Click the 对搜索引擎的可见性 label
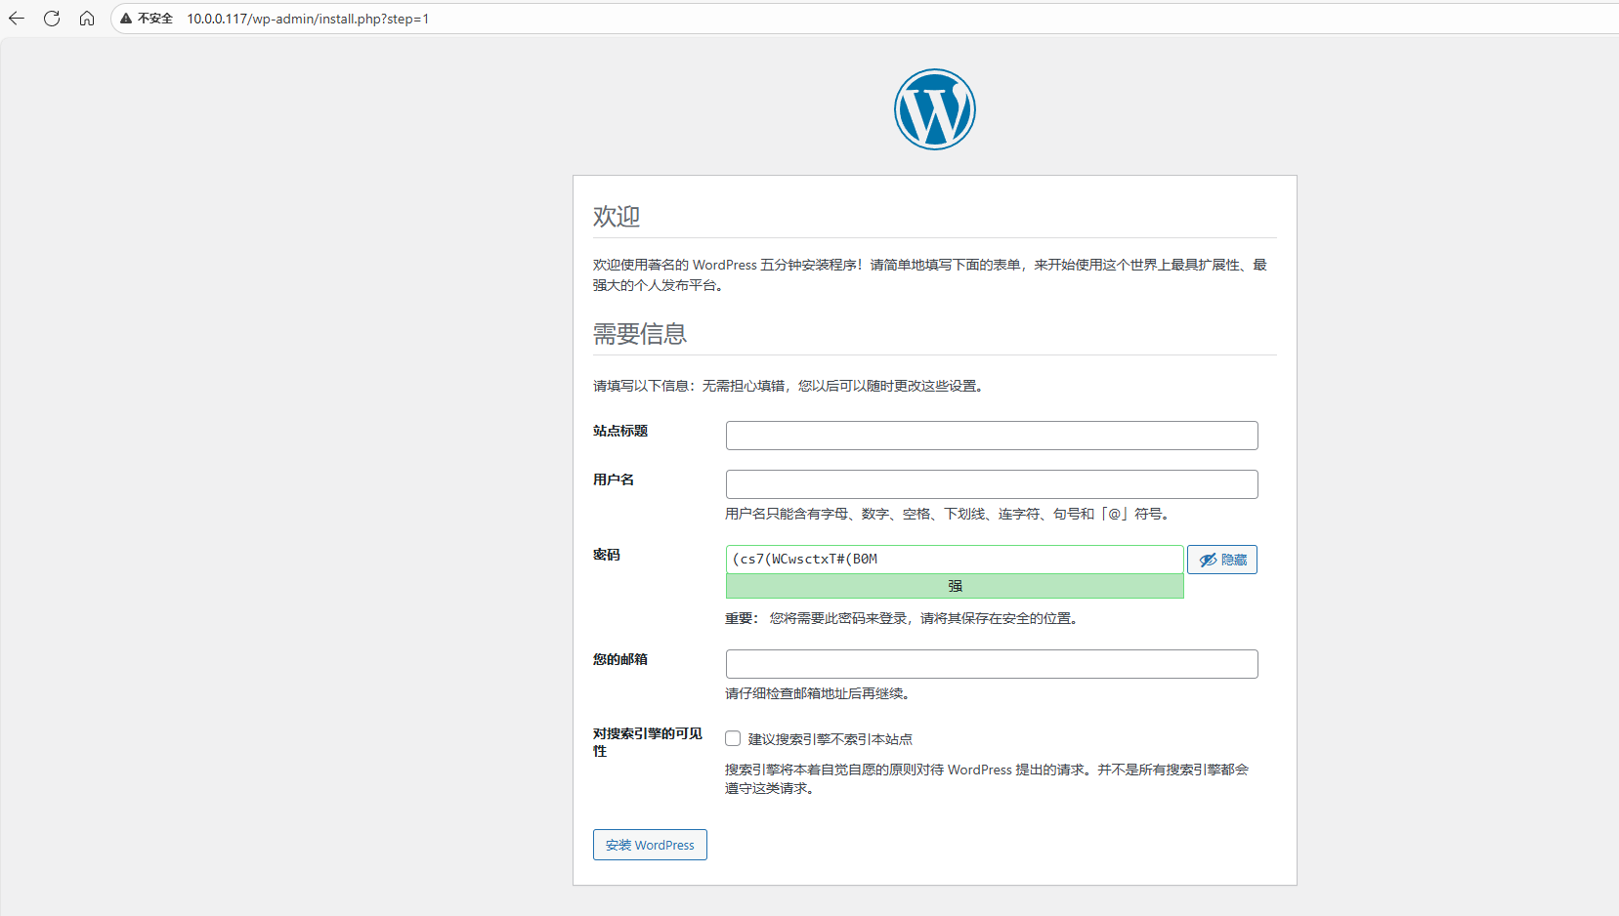 pyautogui.click(x=648, y=742)
